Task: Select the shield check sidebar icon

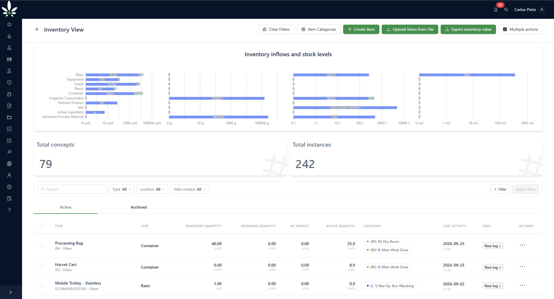Action: 9,83
